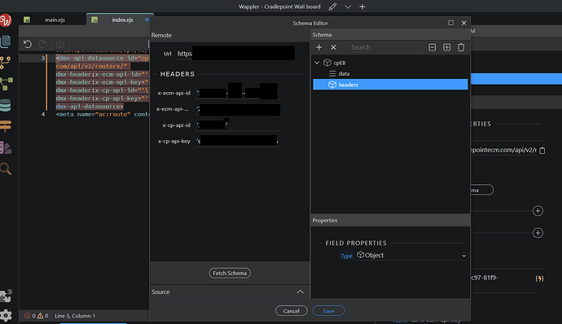
Task: Click the x-cp-api-id header field
Action: coord(237,125)
